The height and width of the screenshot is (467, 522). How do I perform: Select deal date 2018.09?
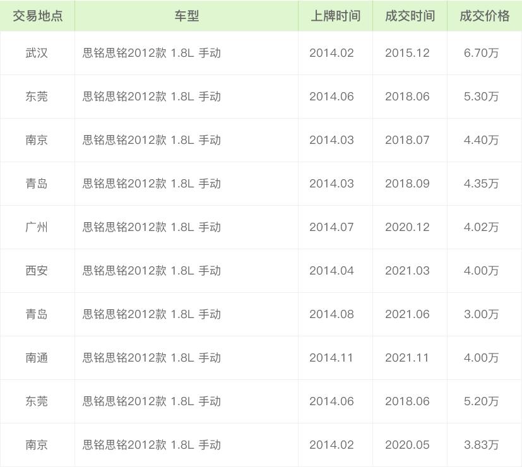point(407,184)
